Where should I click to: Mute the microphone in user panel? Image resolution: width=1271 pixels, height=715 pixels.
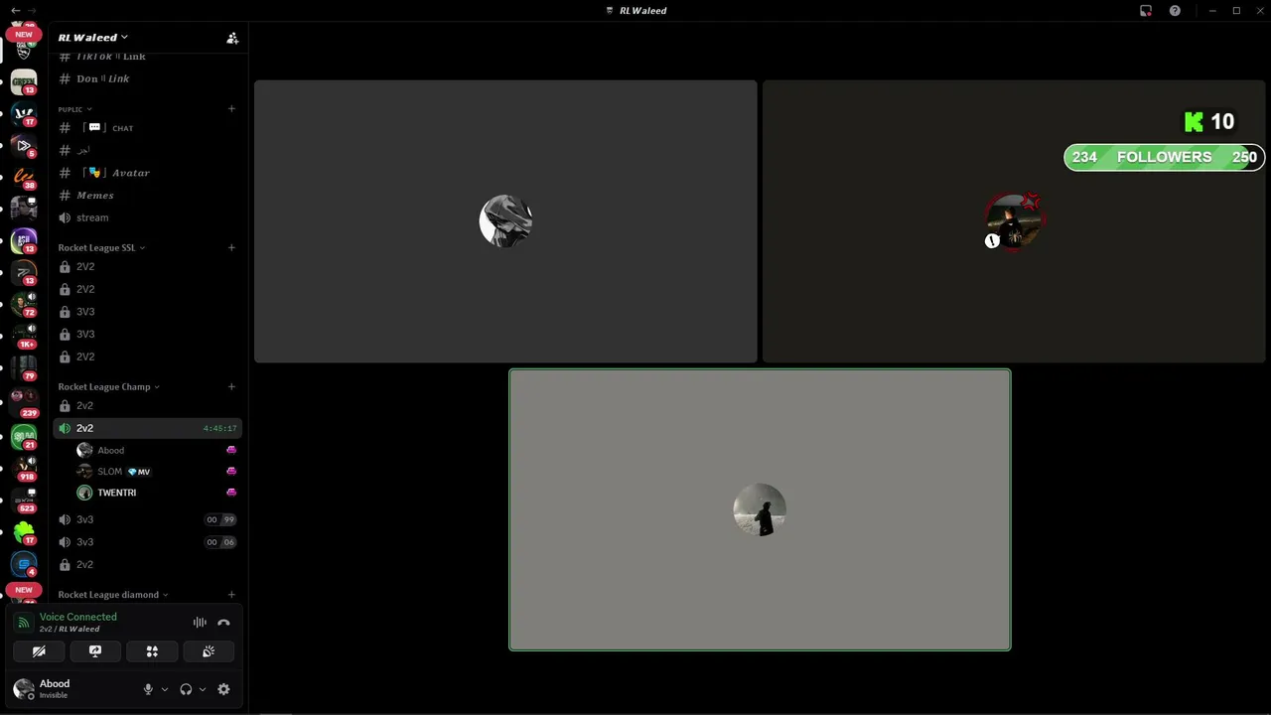pos(148,689)
